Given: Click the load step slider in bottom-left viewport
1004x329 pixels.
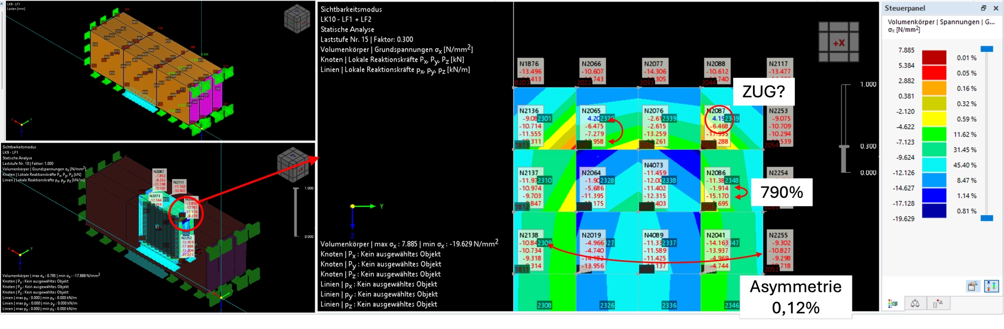Looking at the screenshot, I should [296, 211].
